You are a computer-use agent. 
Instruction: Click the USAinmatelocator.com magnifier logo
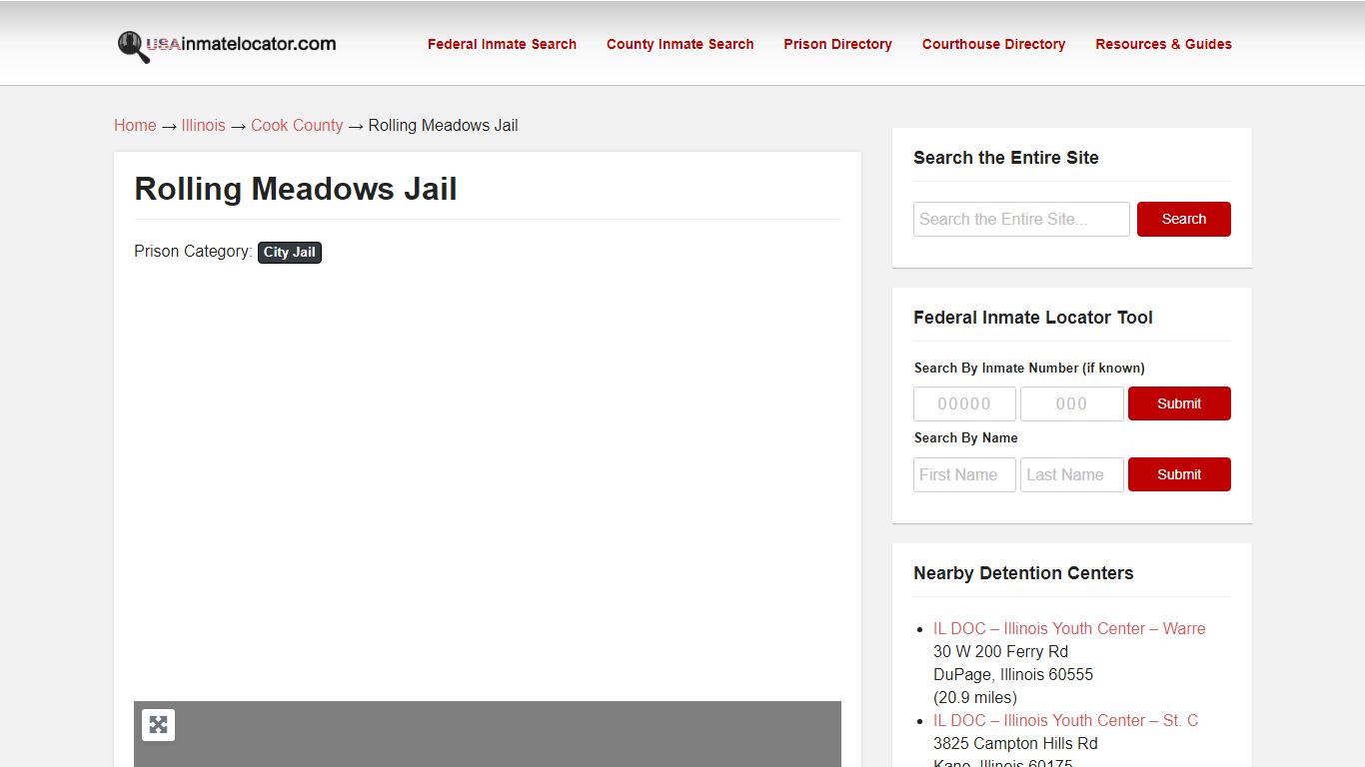[227, 45]
